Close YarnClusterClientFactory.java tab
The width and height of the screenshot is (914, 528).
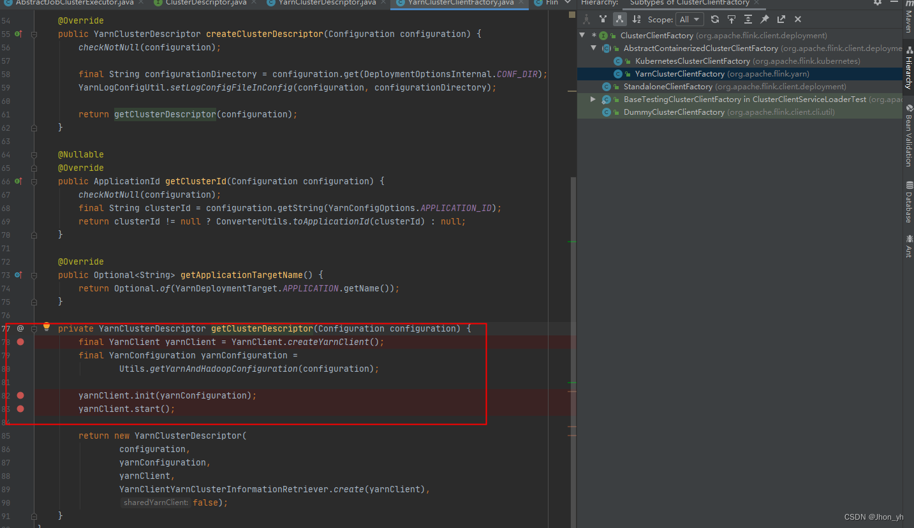coord(521,3)
